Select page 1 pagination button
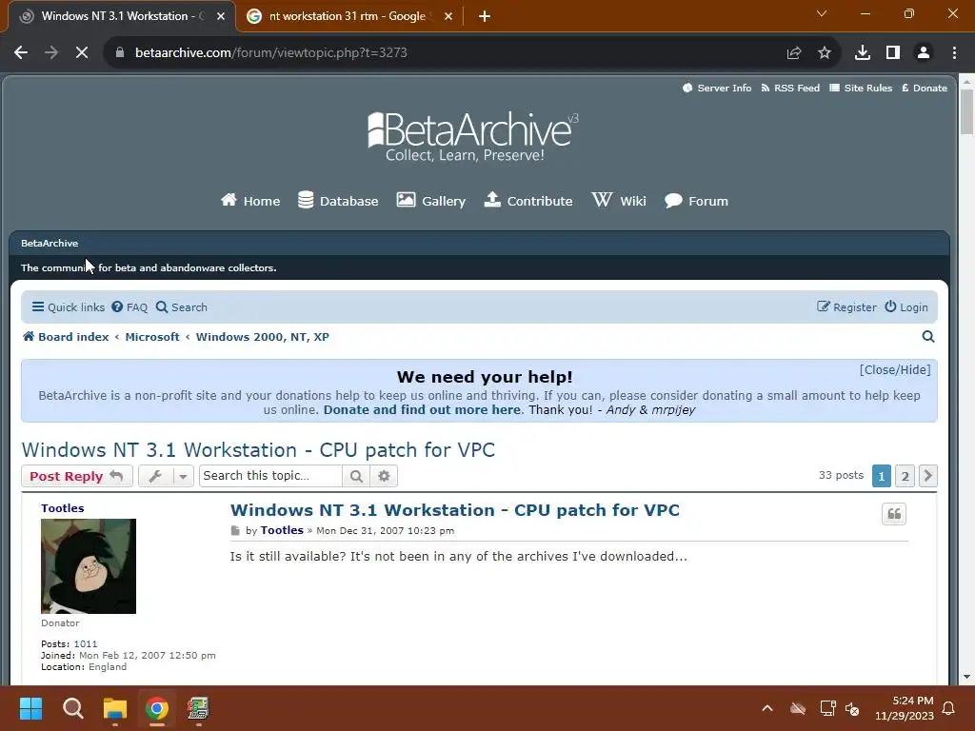This screenshot has height=731, width=975. [881, 476]
